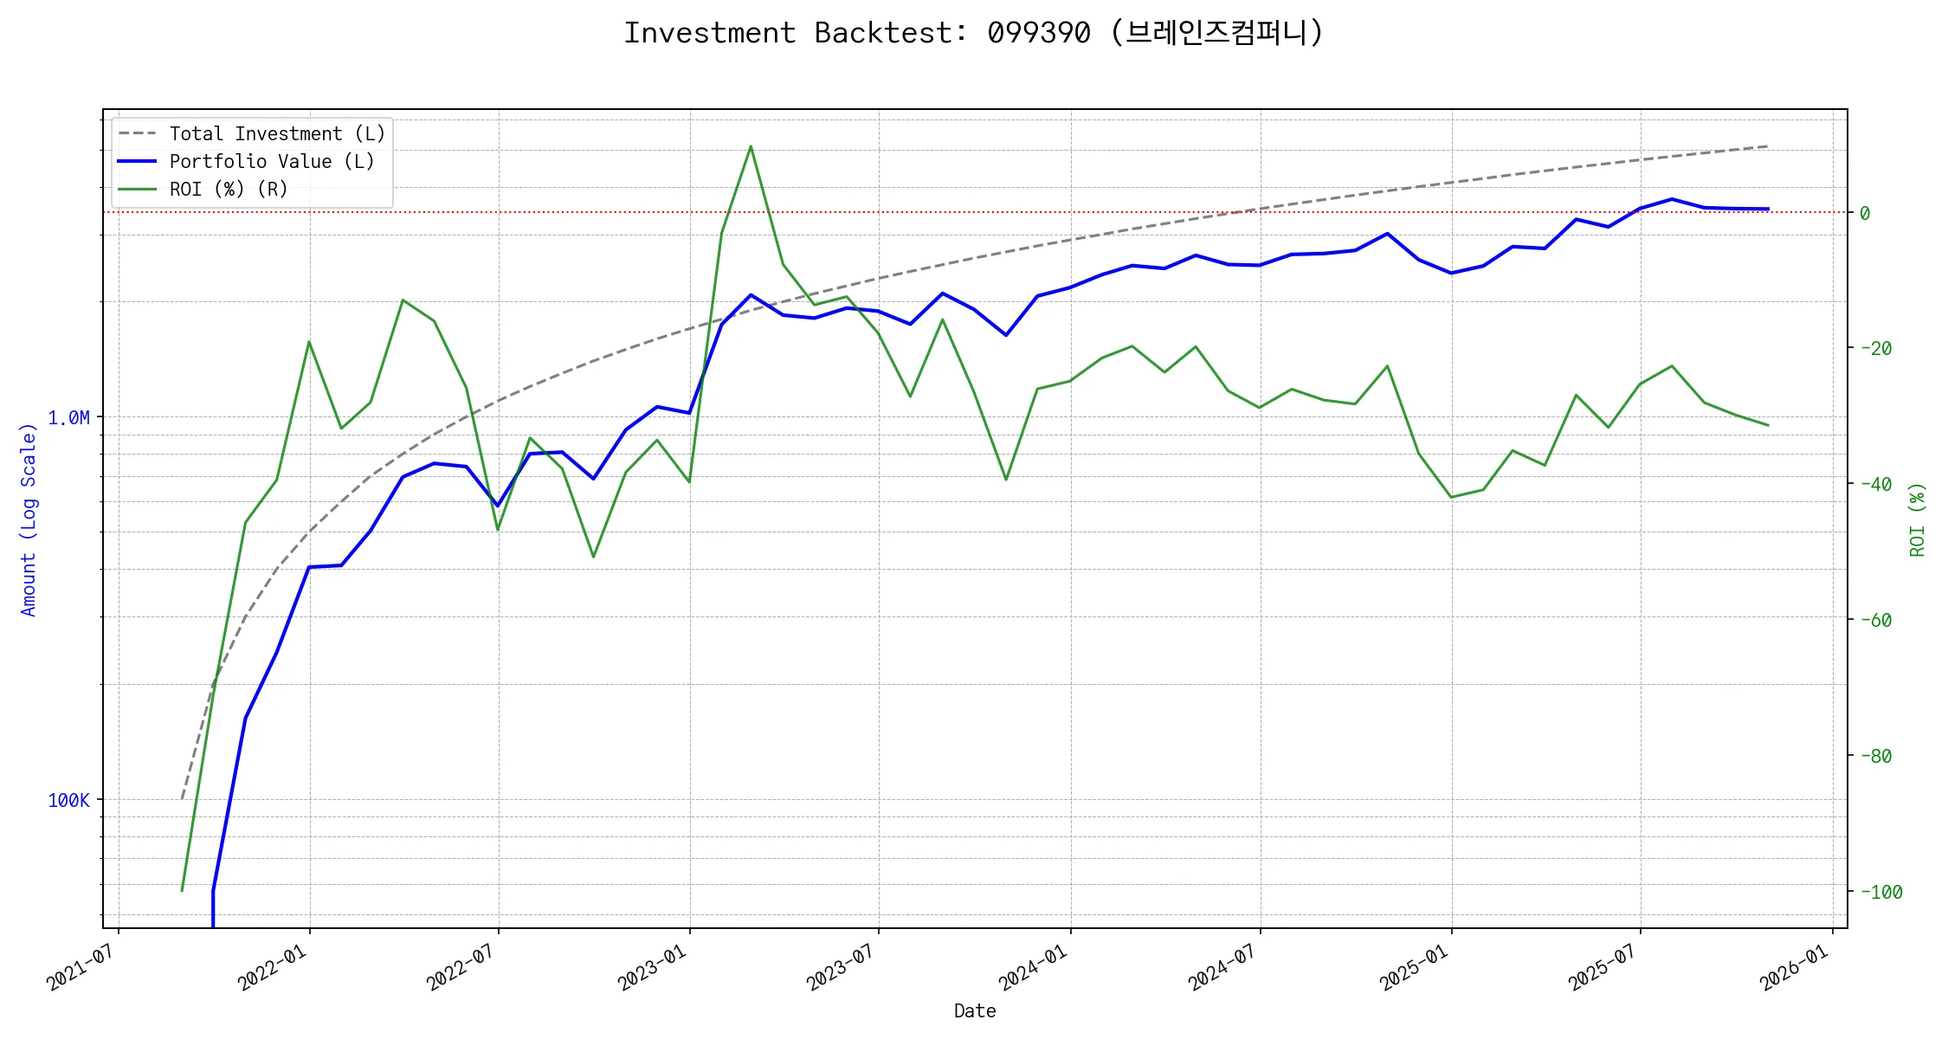Click the ROI (%) right axis title

pyautogui.click(x=1917, y=519)
